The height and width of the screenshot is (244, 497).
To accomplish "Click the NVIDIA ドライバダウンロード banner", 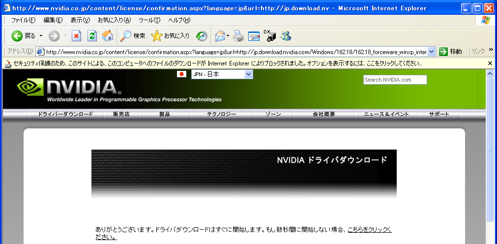I will [x=244, y=174].
